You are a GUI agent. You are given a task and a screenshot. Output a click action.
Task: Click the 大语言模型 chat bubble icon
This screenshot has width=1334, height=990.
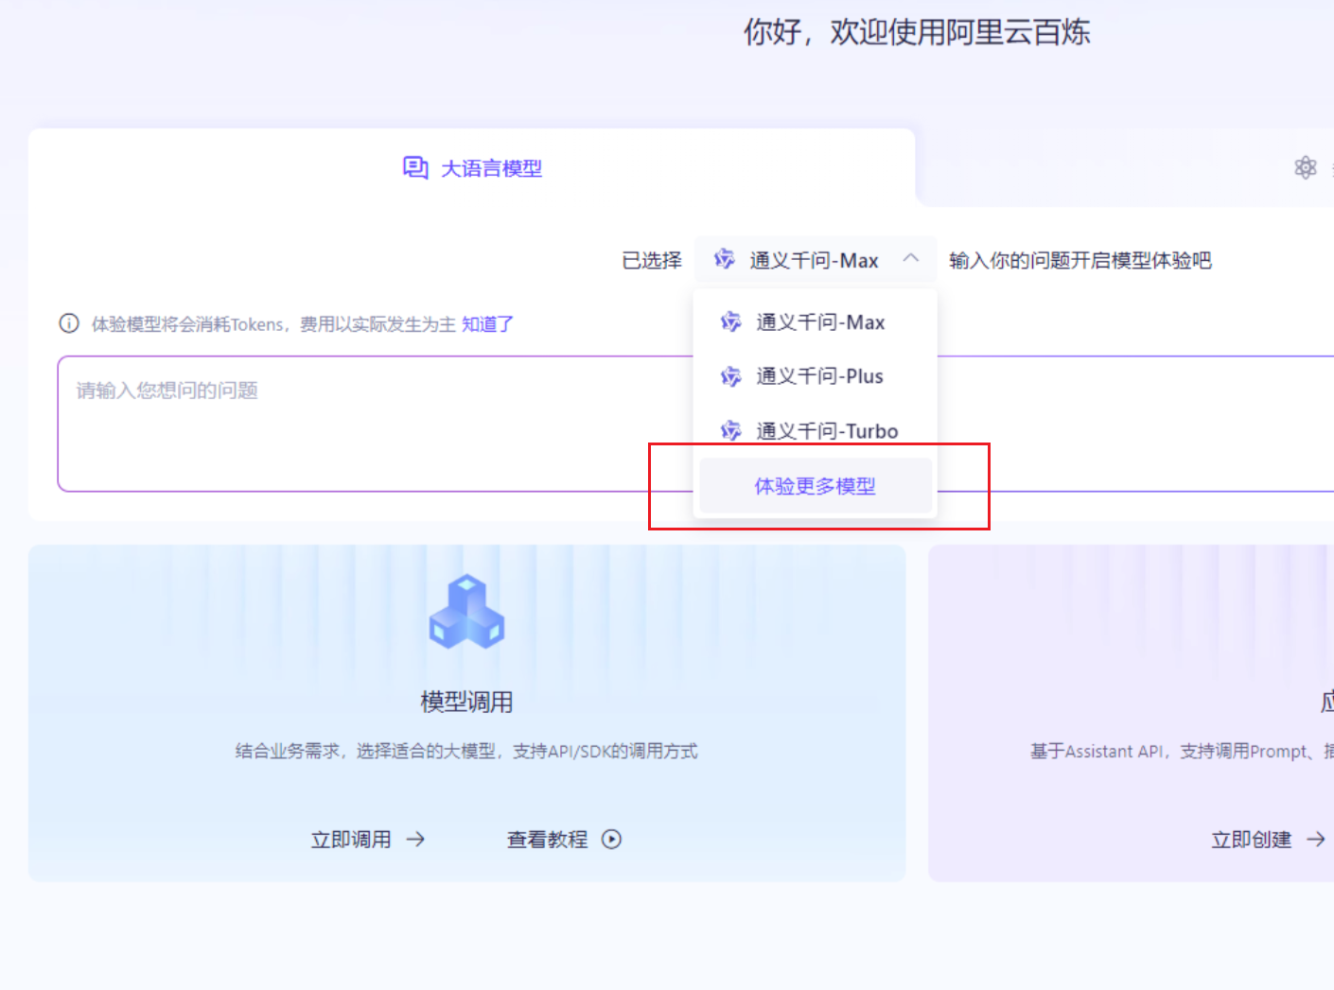coord(414,168)
